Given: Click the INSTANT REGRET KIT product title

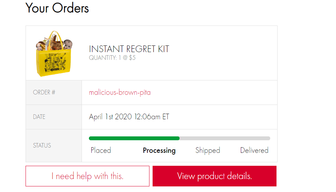Looking at the screenshot, I should [x=129, y=49].
